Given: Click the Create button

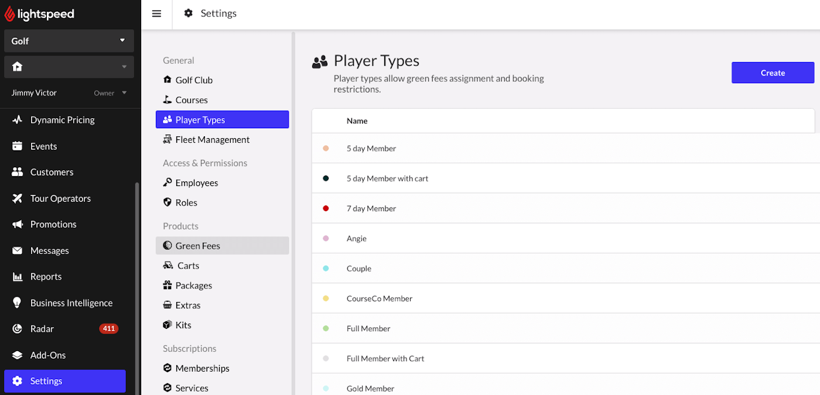Looking at the screenshot, I should pyautogui.click(x=773, y=73).
